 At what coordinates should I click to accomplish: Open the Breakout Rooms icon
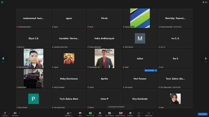tap(120, 114)
